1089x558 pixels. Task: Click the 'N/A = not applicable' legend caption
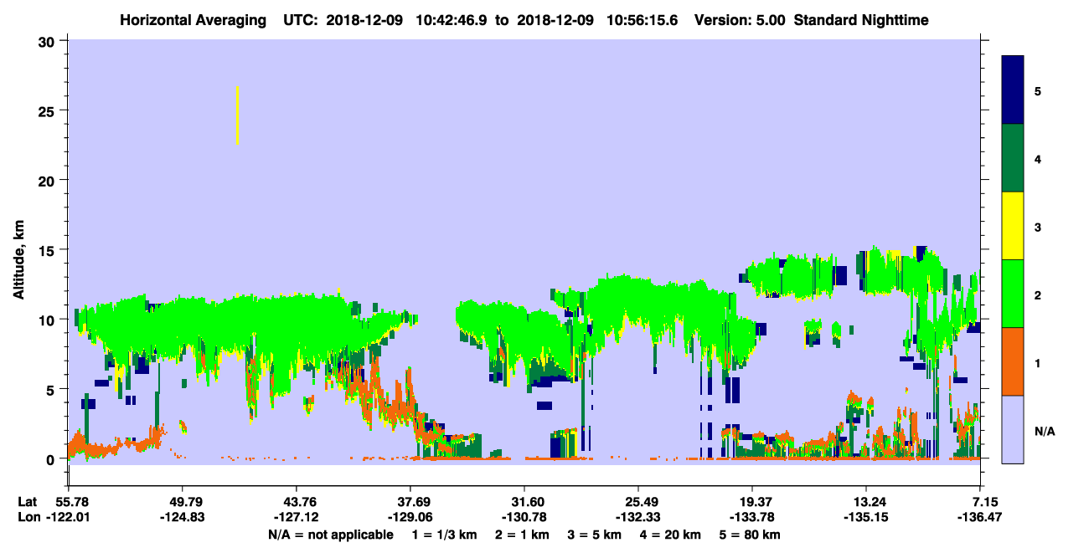(331, 535)
